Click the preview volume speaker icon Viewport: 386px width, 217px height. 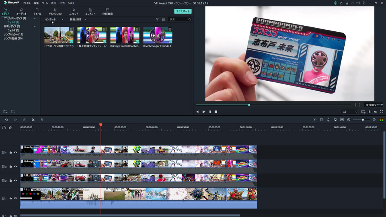[376, 112]
